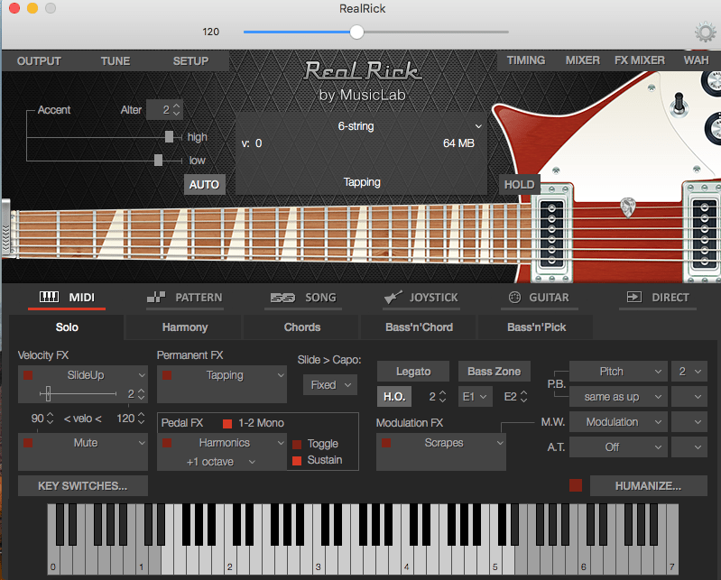Open the FX MIXER panel
This screenshot has height=580, width=721.
pyautogui.click(x=640, y=60)
